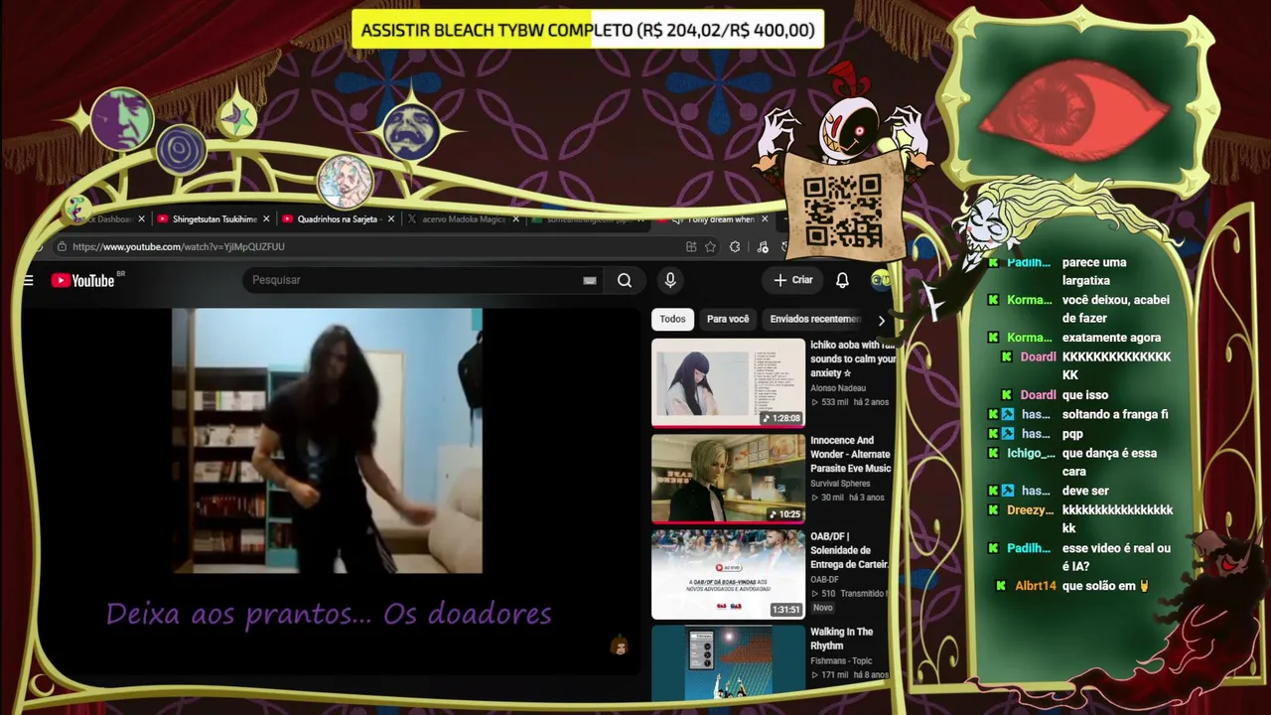Viewport: 1271px width, 715px height.
Task: Click chat username Ichigo_...
Action: click(1031, 453)
